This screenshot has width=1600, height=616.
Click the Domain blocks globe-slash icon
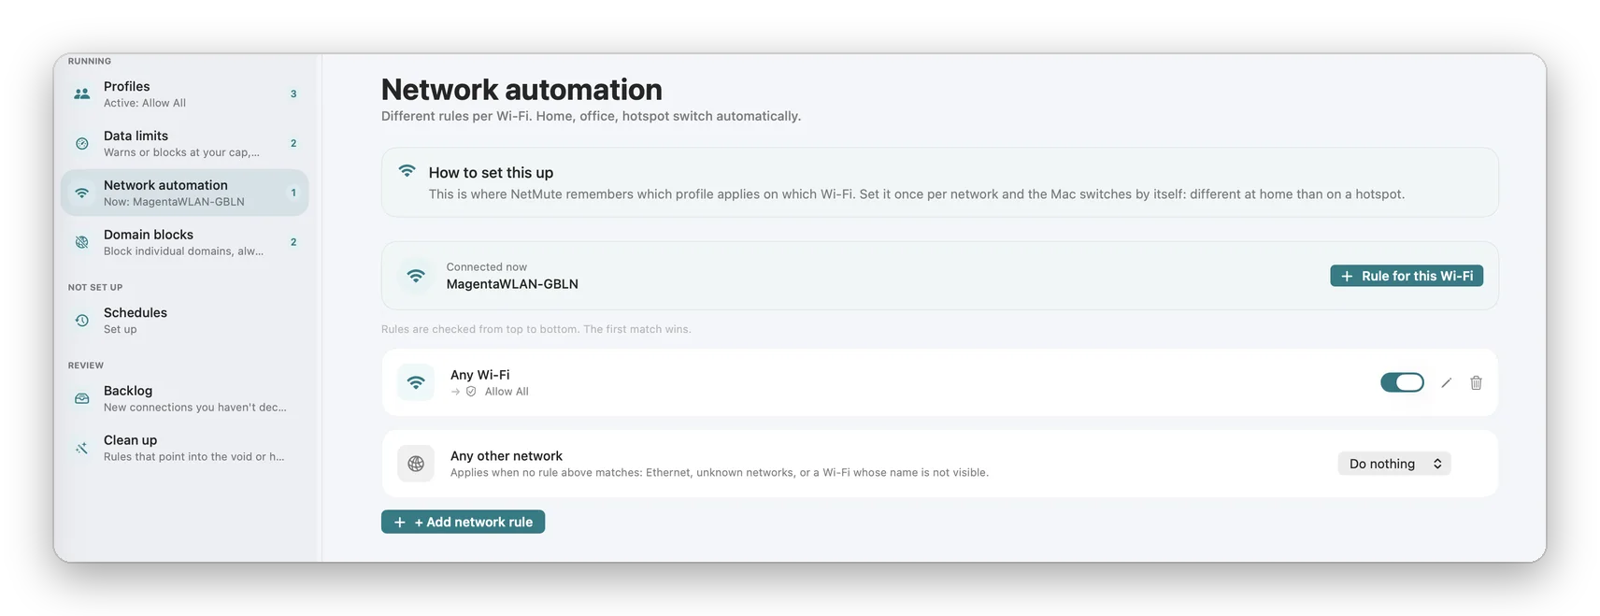coord(82,242)
